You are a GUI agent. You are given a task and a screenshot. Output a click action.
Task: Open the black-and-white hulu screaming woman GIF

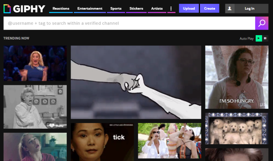35,107
